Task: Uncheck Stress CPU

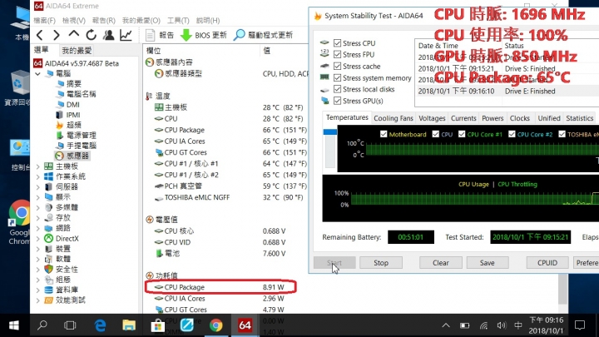Action: click(337, 42)
